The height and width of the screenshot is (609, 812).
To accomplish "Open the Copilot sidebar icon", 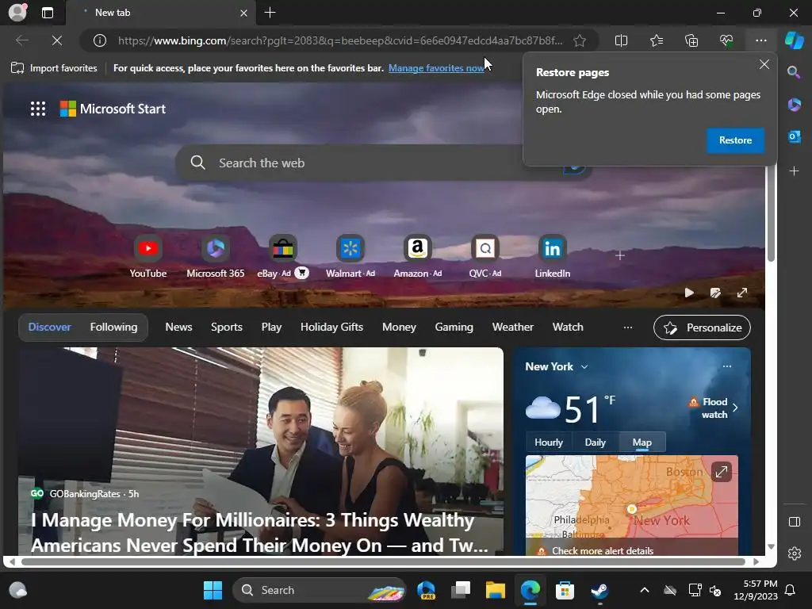I will tap(794, 40).
